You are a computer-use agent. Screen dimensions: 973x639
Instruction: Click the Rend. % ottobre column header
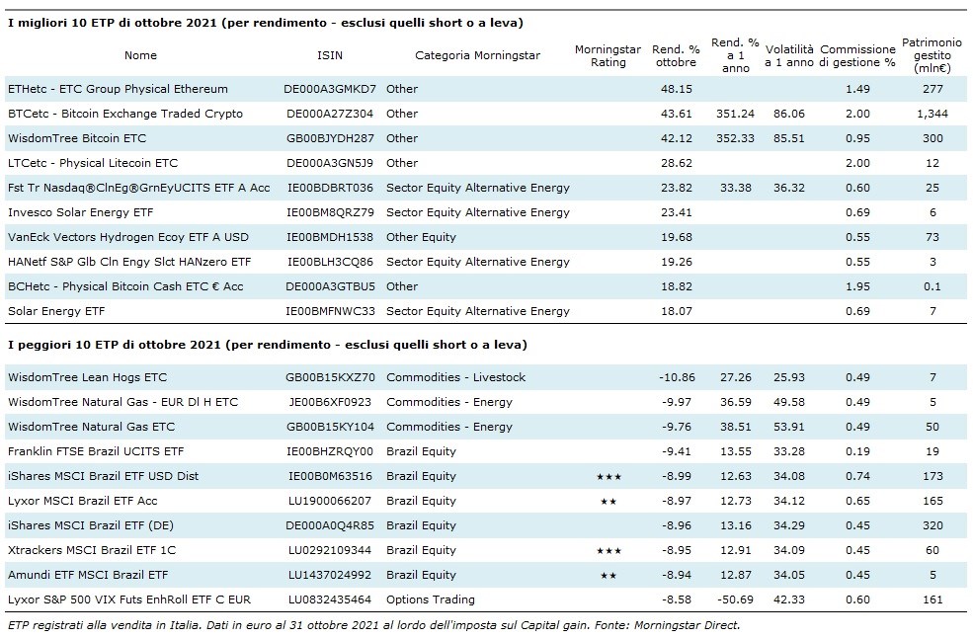tap(677, 55)
